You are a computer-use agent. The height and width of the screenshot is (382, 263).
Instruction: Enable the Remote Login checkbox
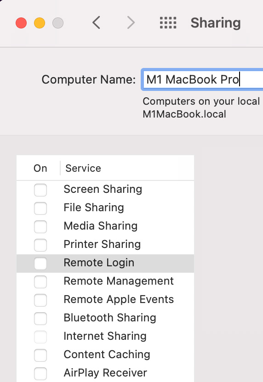point(40,264)
